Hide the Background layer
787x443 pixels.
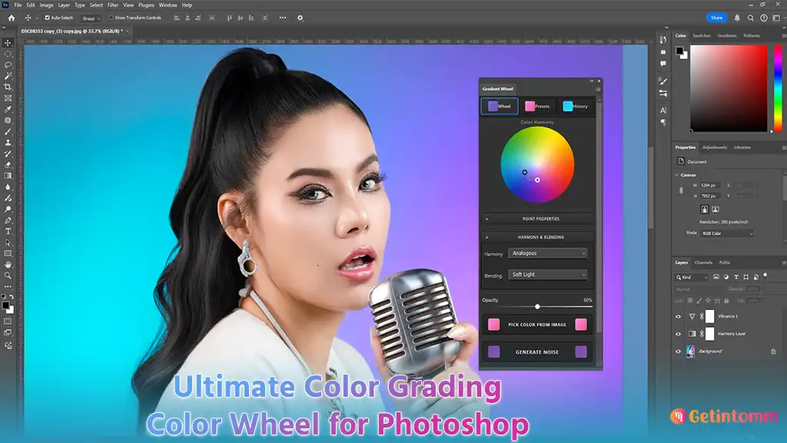[678, 351]
